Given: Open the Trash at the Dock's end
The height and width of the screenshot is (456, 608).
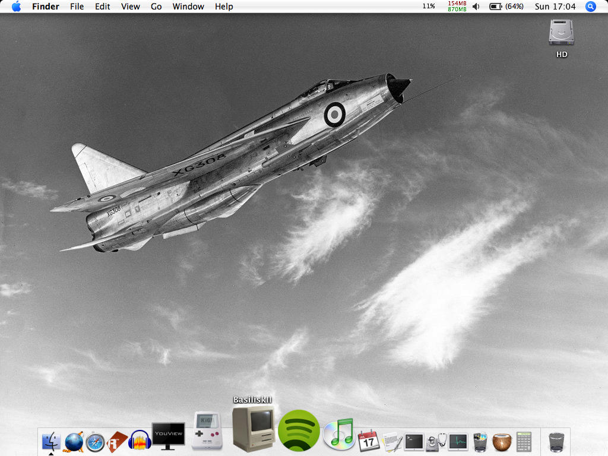Looking at the screenshot, I should point(556,441).
